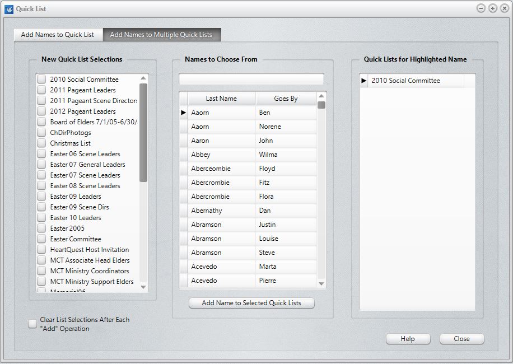Check Board of Elders 7/1/05 checkbox
513x364 pixels.
click(41, 122)
